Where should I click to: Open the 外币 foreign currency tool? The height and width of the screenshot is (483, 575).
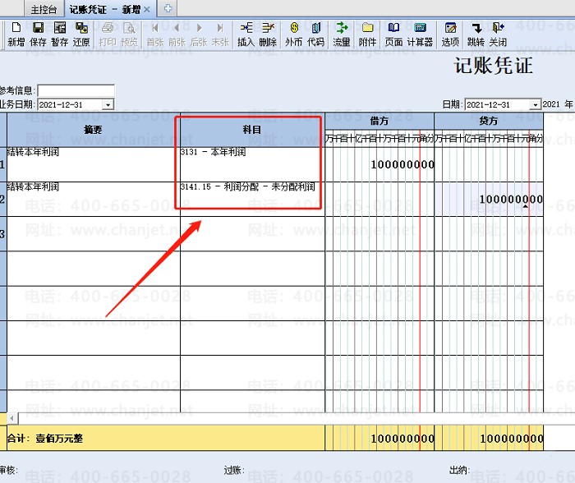pos(293,33)
